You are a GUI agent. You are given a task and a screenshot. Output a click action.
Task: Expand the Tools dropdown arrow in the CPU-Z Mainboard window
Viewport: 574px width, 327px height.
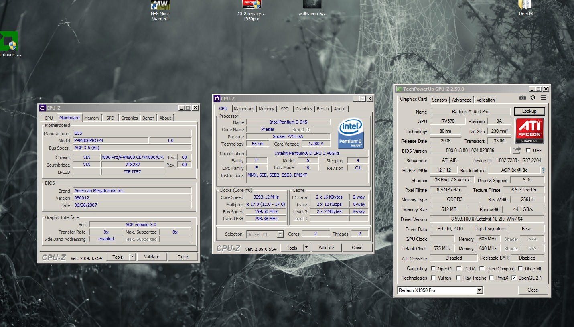(132, 257)
